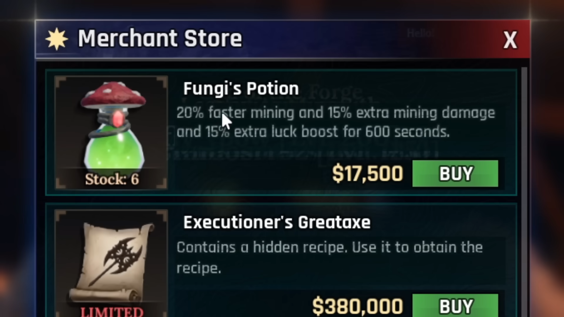
Task: Click the star icon beside Merchant Store
Action: (x=57, y=39)
